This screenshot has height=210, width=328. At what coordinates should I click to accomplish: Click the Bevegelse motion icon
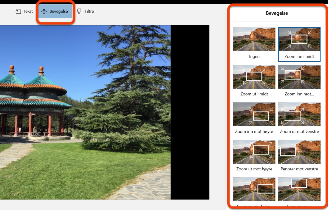[x=44, y=11]
